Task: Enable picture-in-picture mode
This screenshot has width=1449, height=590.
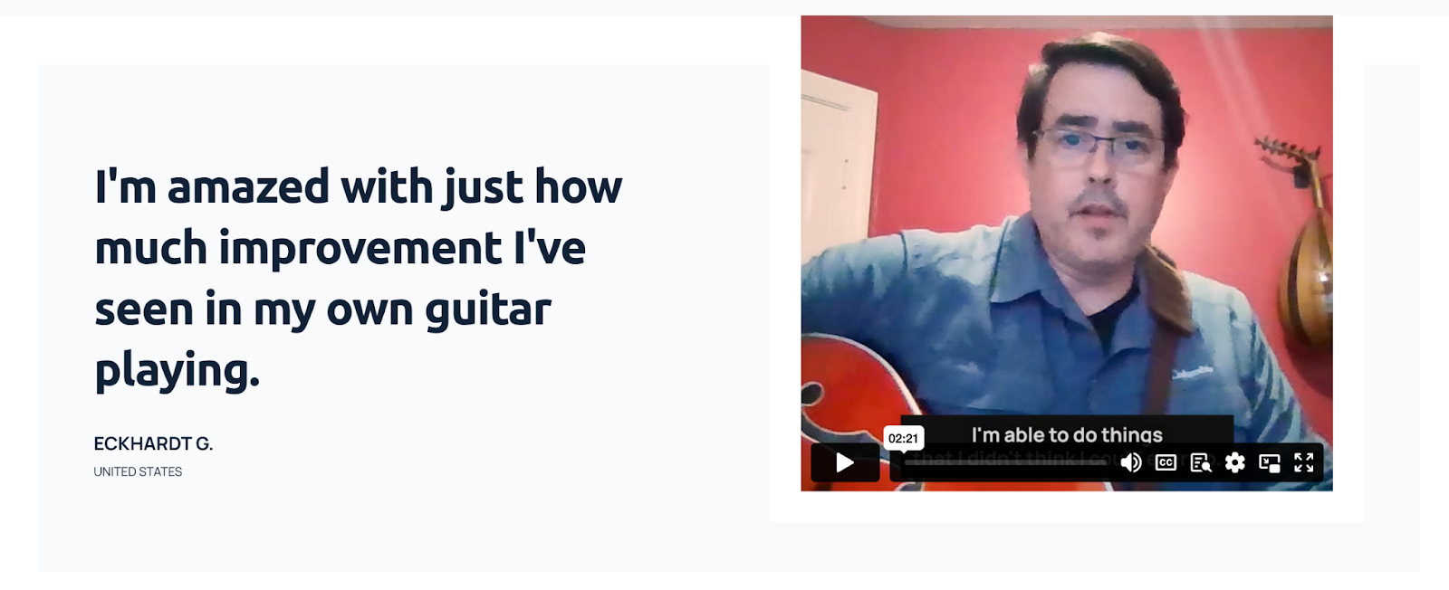Action: (1270, 462)
